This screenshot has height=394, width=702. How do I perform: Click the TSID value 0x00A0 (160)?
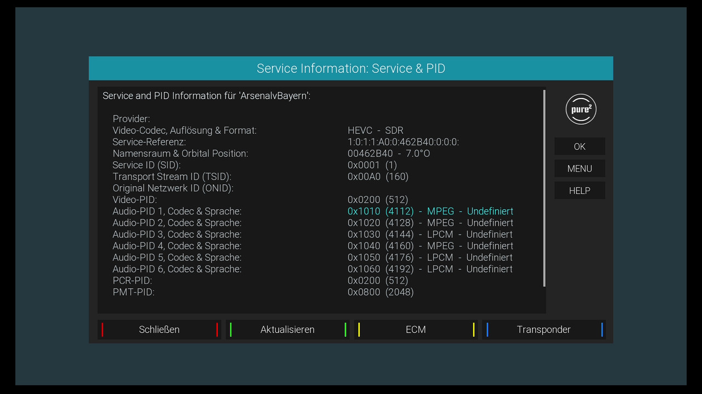[x=378, y=176]
